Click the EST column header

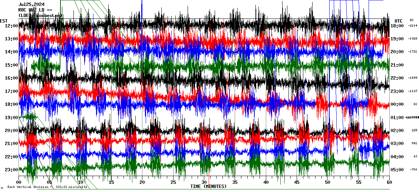pos(4,21)
